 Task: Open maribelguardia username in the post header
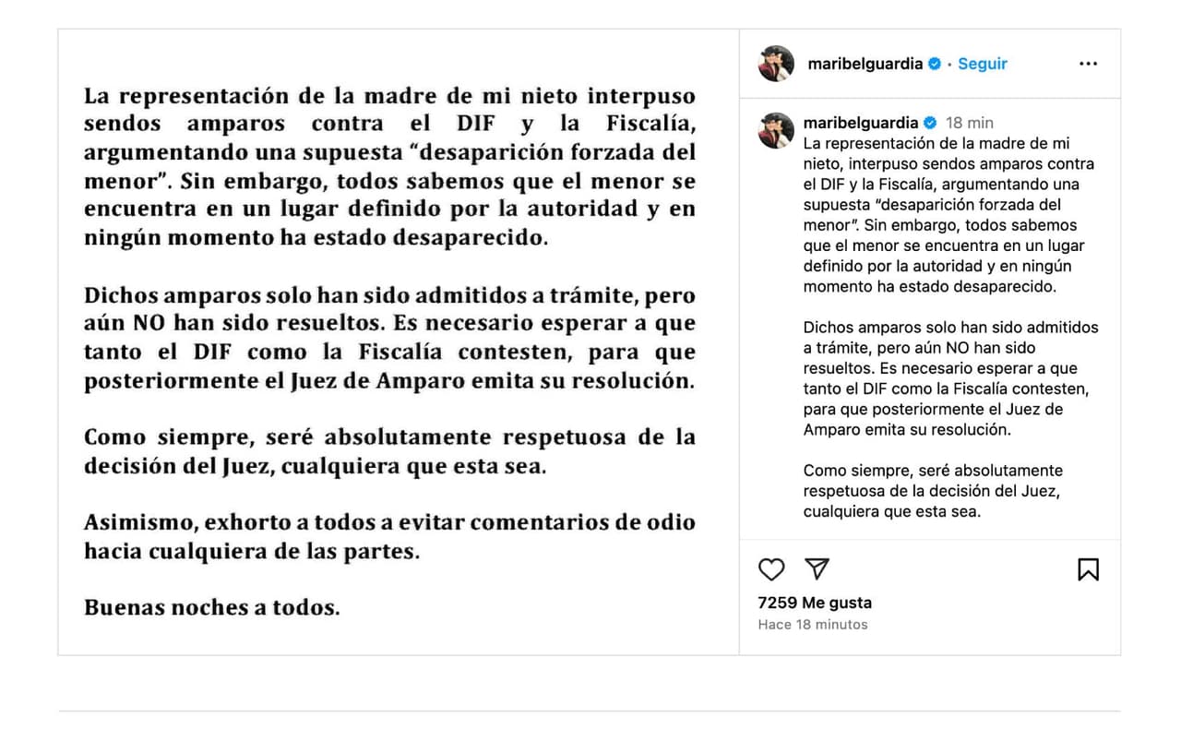865,64
